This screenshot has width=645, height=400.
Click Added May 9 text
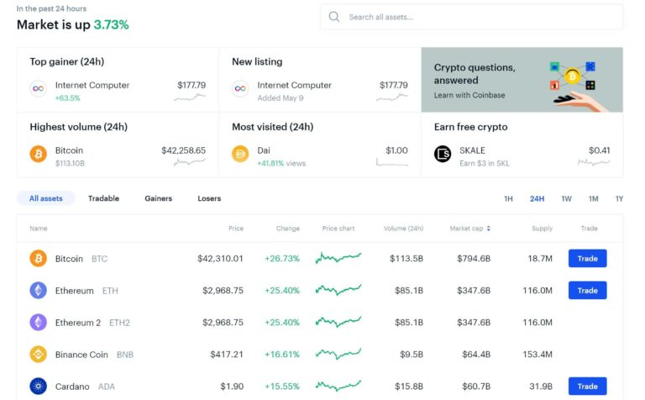(281, 98)
